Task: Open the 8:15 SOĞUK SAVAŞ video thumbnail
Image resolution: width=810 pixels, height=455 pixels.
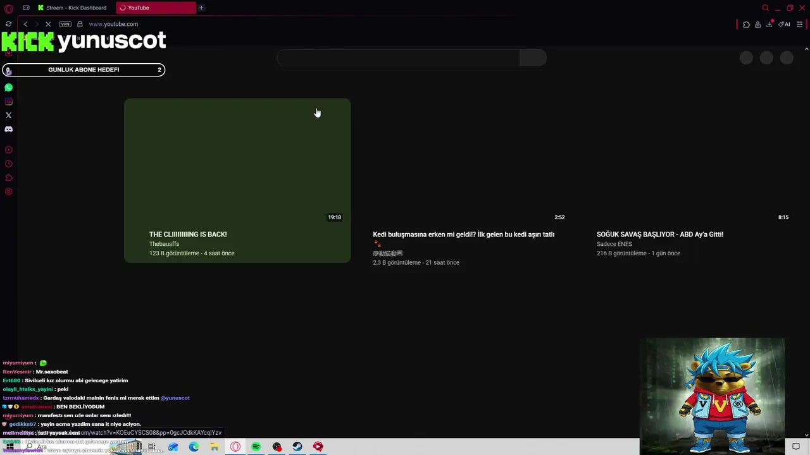Action: (x=685, y=161)
